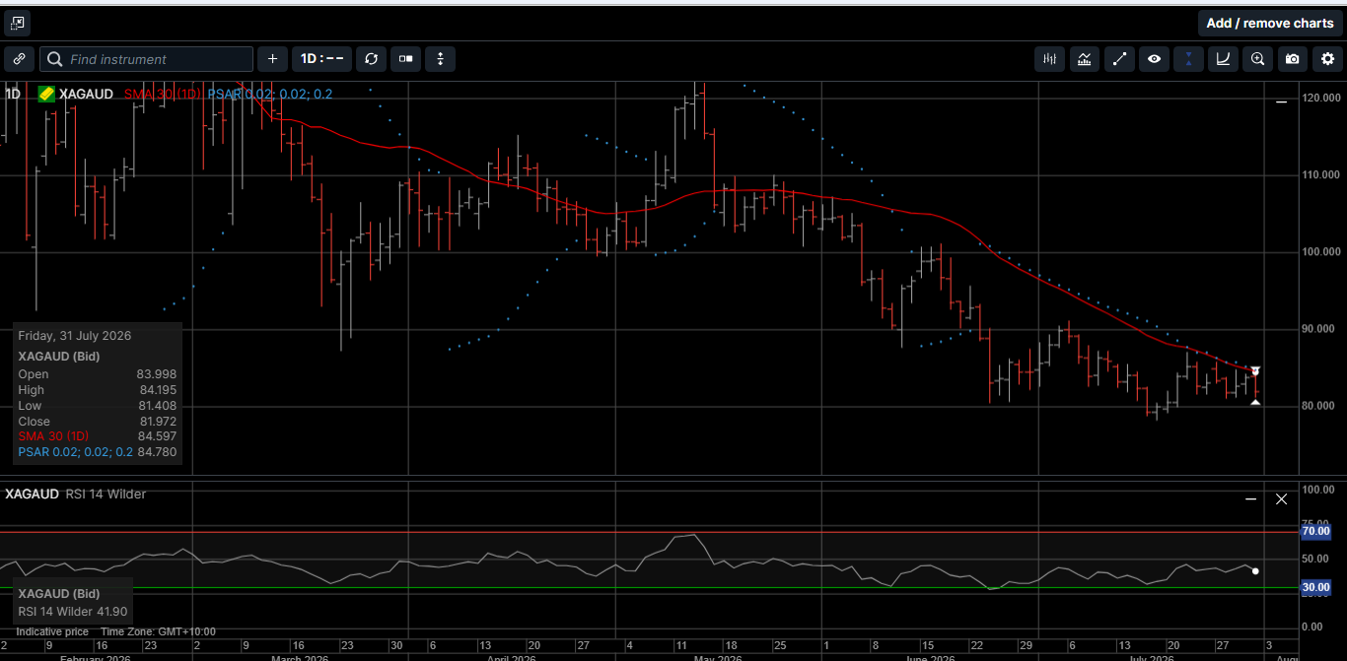This screenshot has height=661, width=1347.
Task: Click the RSI 14 Wilder 41.90 readout
Action: (75, 611)
